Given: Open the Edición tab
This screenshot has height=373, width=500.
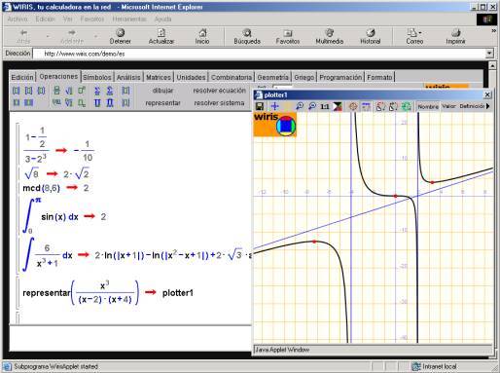Looking at the screenshot, I should coord(22,77).
